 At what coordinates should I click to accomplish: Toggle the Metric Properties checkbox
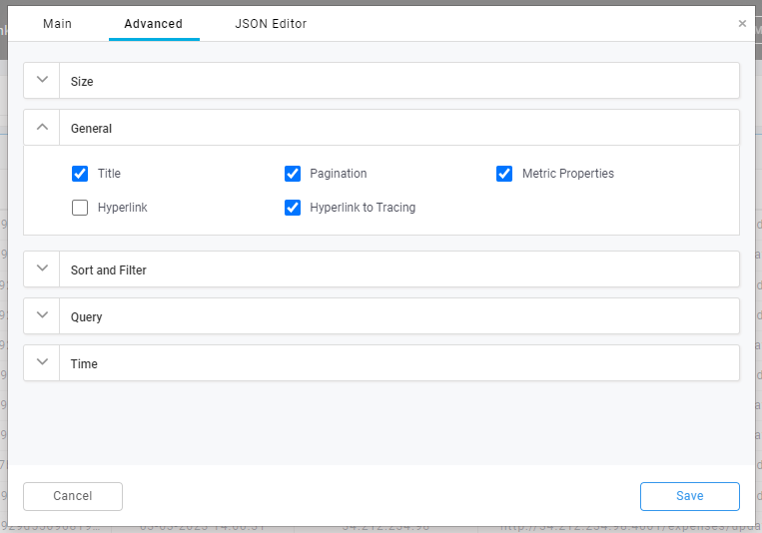504,174
